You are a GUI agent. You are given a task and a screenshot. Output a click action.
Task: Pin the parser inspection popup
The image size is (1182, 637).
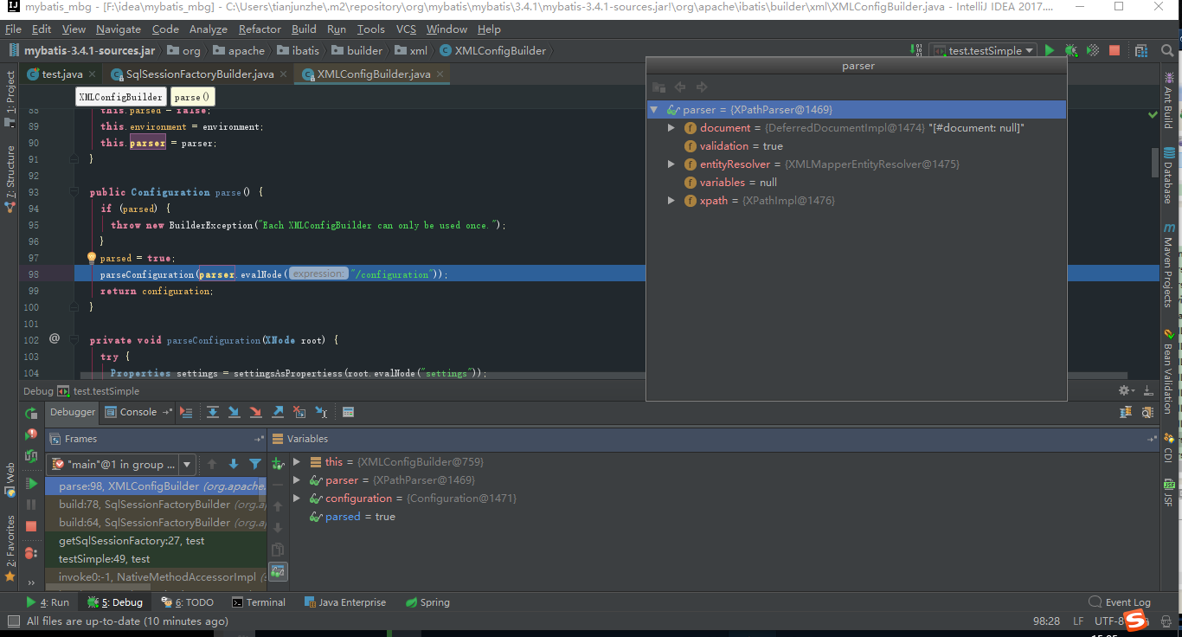tap(658, 87)
